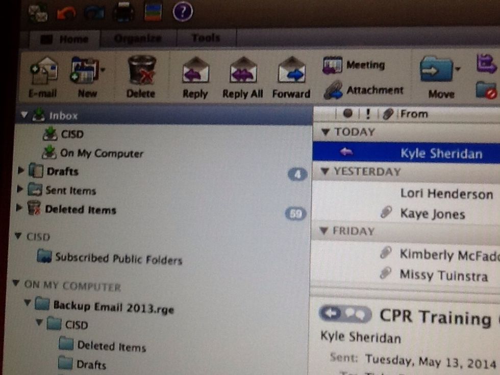Screen dimensions: 500x375
Task: Collapse the Backup Email 2013.rge folder
Action: pos(27,305)
